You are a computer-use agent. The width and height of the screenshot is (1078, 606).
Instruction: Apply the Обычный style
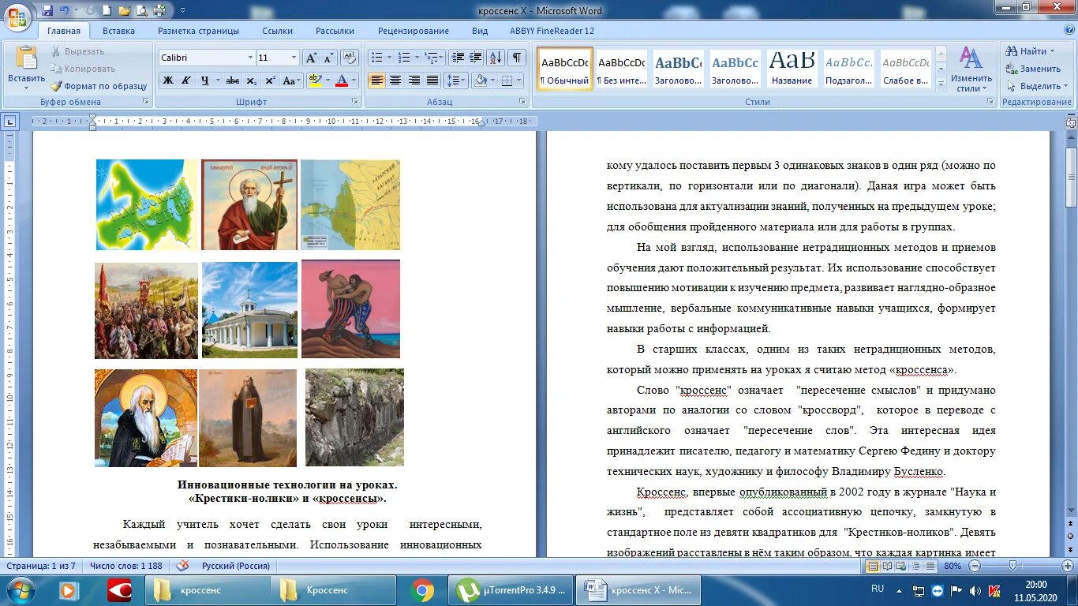point(564,69)
